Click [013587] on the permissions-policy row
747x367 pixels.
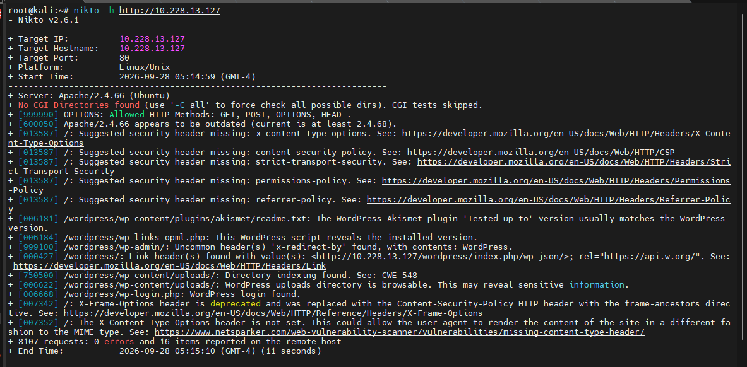[38, 181]
